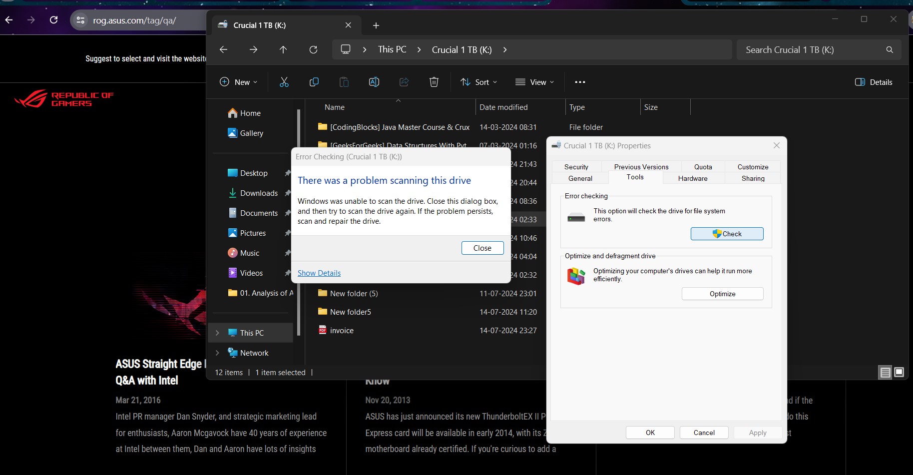This screenshot has height=475, width=913.
Task: Close the Properties dialog with X
Action: point(776,145)
